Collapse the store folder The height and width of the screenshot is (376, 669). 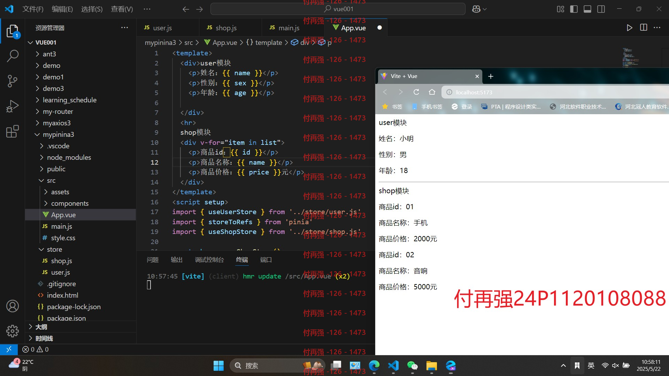pyautogui.click(x=54, y=249)
